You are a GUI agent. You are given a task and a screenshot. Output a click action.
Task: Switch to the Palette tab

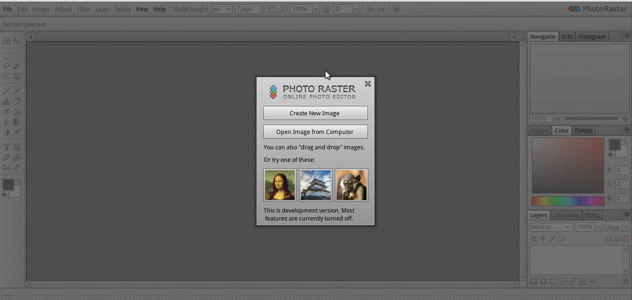(584, 131)
